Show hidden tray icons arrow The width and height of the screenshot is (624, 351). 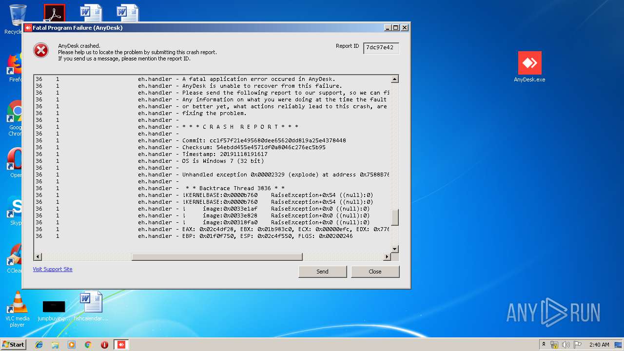pyautogui.click(x=544, y=345)
